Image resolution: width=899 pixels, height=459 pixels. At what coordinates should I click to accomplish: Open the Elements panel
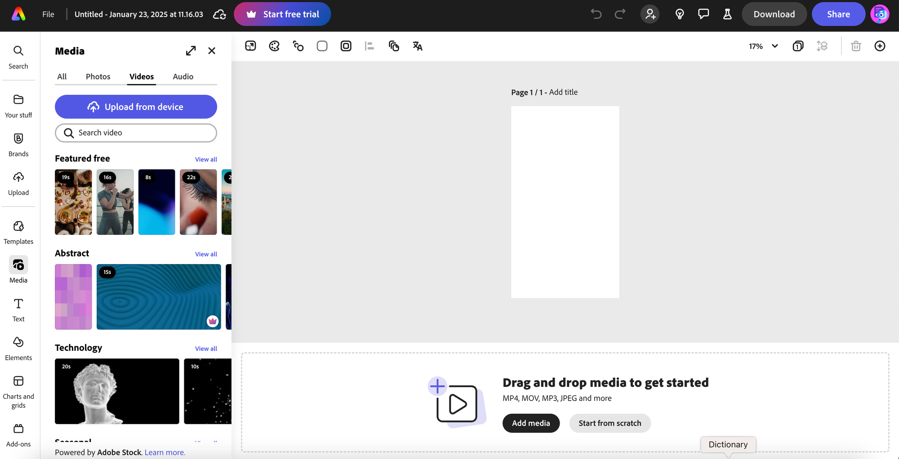(18, 347)
